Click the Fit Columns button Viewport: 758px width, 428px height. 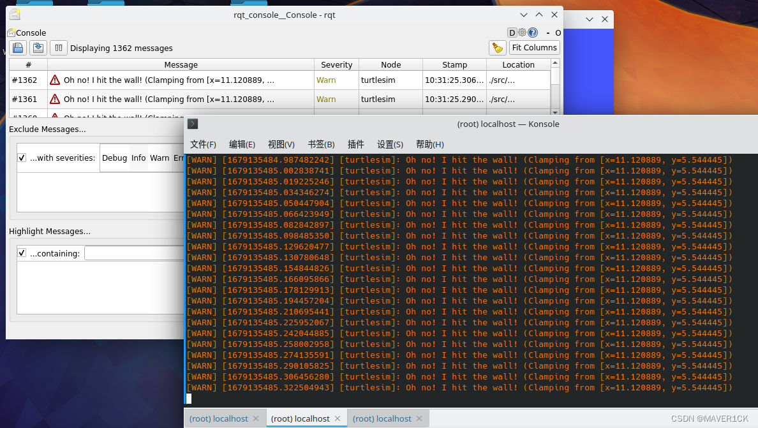coord(534,48)
